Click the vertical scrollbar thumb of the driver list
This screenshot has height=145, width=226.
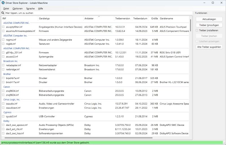point(190,25)
